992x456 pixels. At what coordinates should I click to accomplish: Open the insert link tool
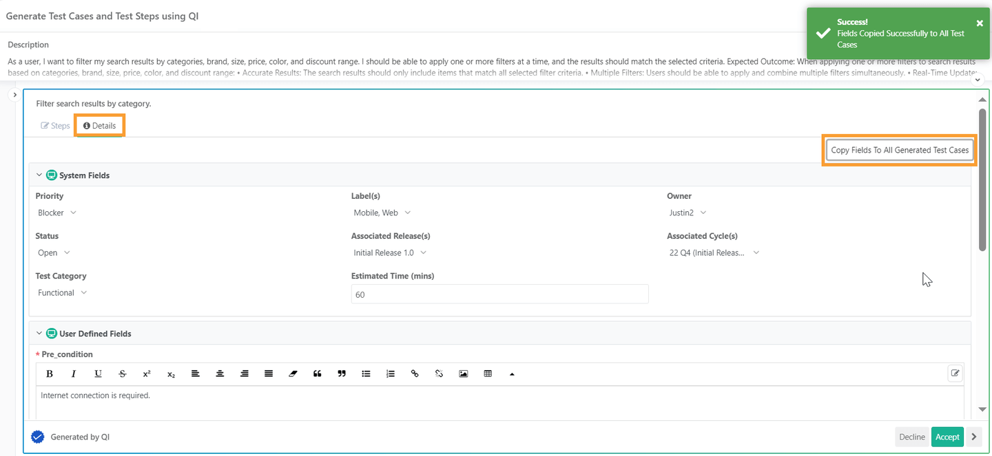tap(415, 373)
